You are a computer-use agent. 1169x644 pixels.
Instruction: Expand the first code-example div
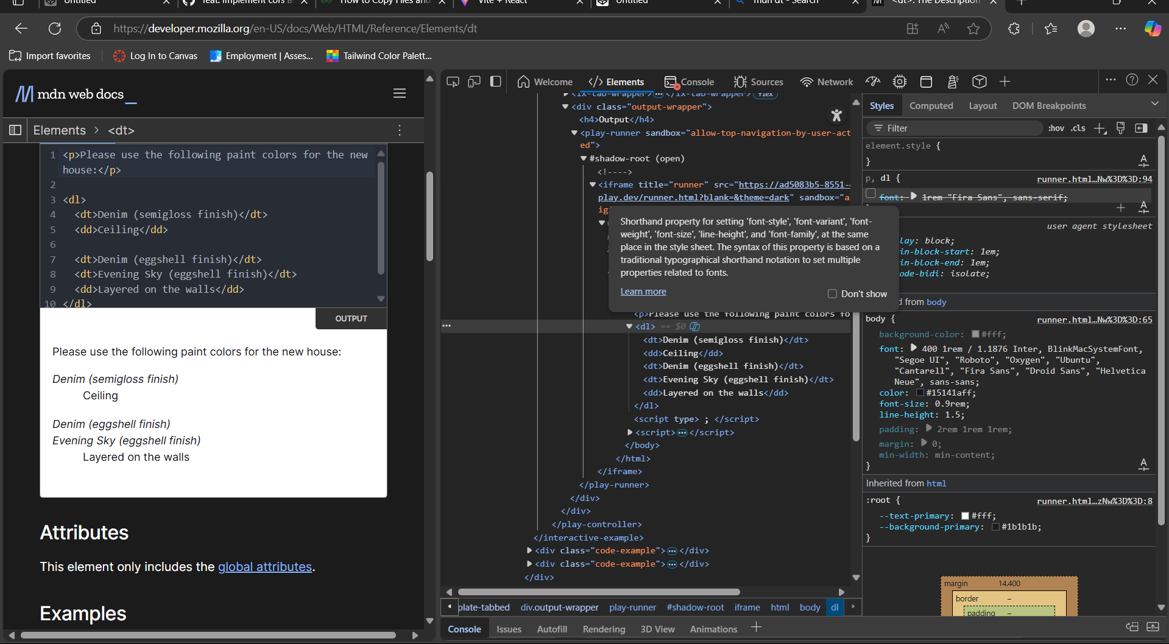529,550
